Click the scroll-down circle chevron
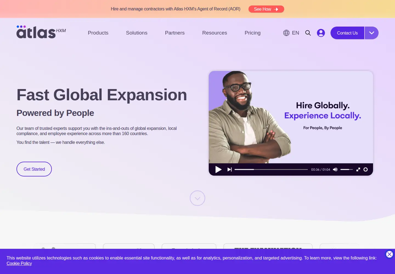Screen dimensions: 395x274 click(x=198, y=198)
